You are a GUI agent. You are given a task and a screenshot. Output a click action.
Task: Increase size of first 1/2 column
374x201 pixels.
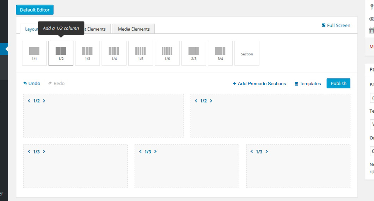(44, 101)
